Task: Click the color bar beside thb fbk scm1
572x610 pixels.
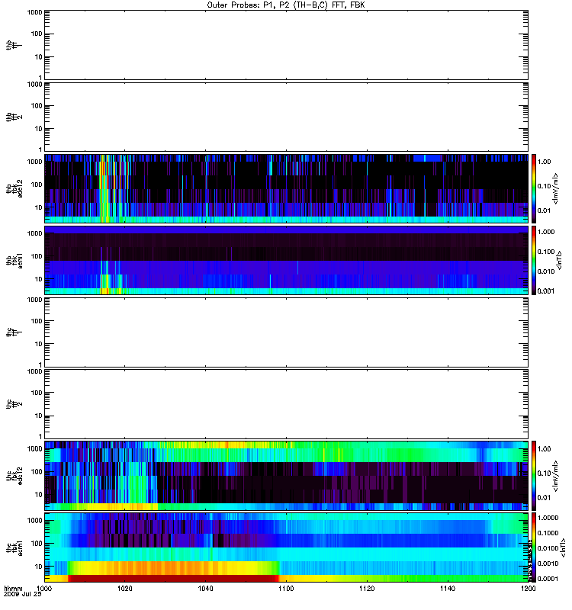Action: (x=534, y=260)
